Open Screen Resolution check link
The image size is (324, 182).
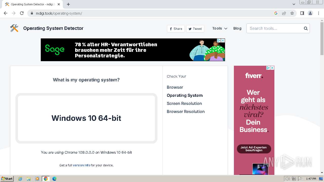(x=184, y=103)
